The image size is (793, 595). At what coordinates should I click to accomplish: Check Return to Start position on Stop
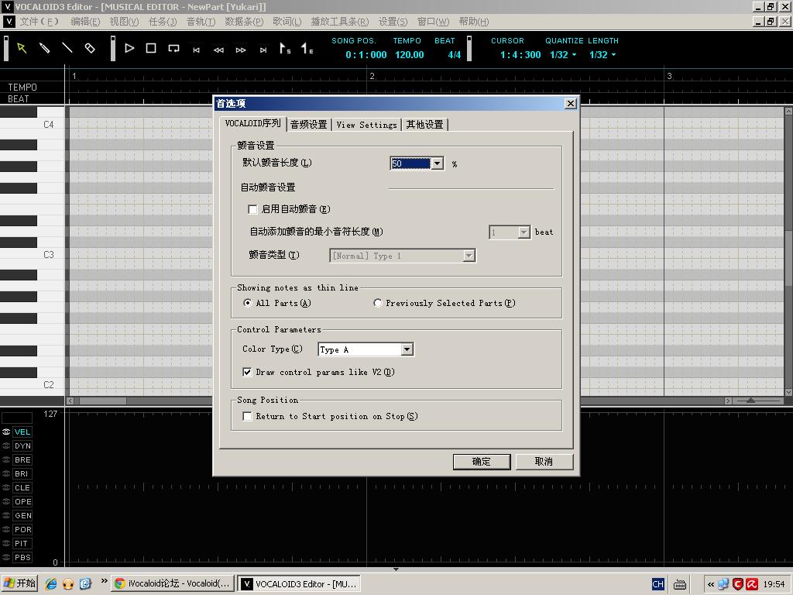[x=247, y=416]
